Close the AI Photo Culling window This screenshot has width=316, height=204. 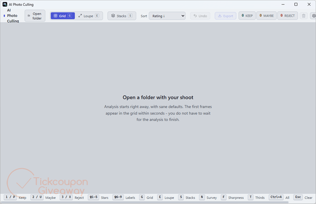click(x=309, y=4)
